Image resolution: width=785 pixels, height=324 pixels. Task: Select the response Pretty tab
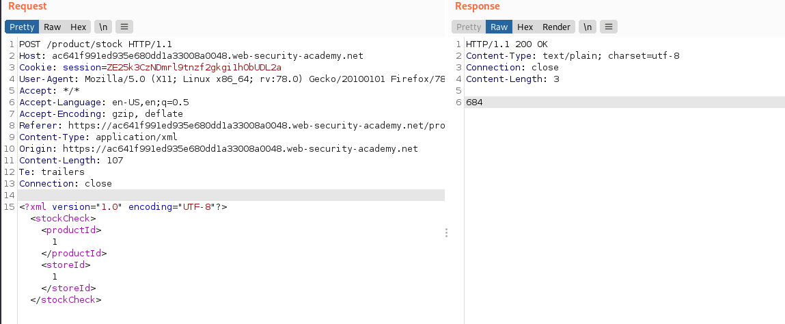(x=469, y=27)
